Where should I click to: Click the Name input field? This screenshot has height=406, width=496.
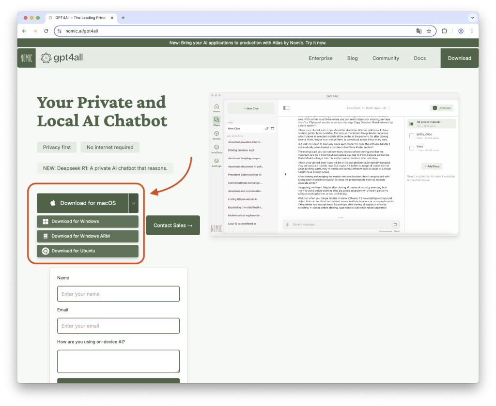click(118, 294)
